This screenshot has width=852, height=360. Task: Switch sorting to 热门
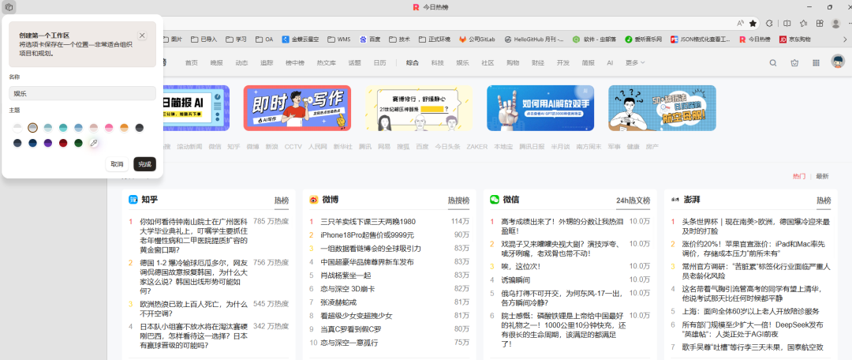[x=798, y=177]
